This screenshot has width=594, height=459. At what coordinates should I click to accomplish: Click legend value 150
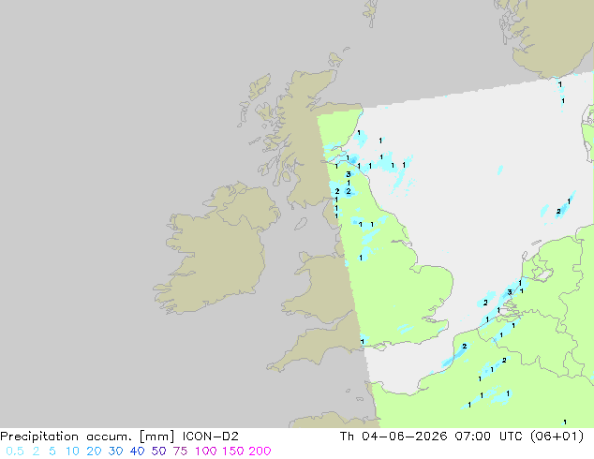tap(232, 452)
